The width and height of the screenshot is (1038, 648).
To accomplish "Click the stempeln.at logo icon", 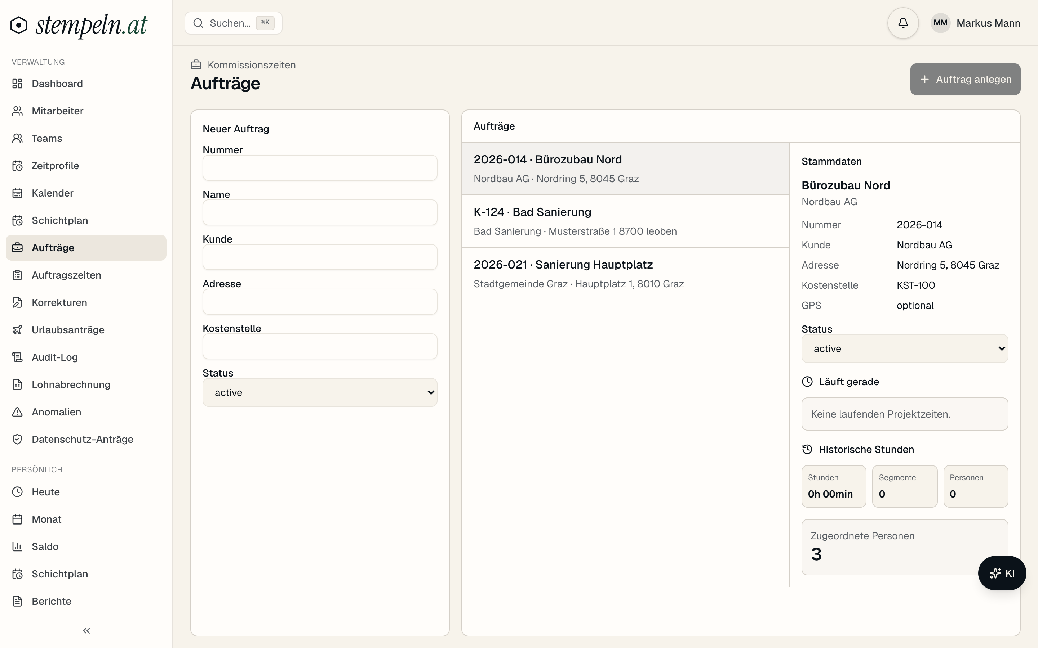I will [19, 25].
